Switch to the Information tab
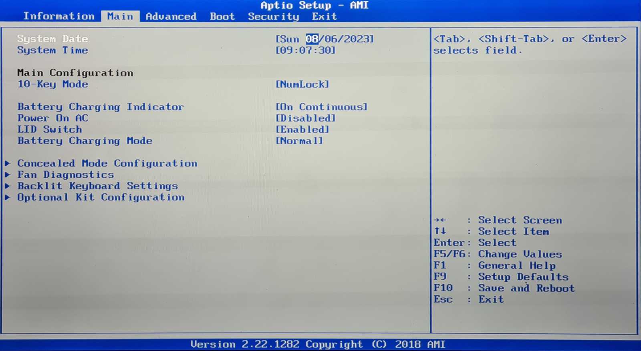The image size is (641, 351). click(x=59, y=16)
